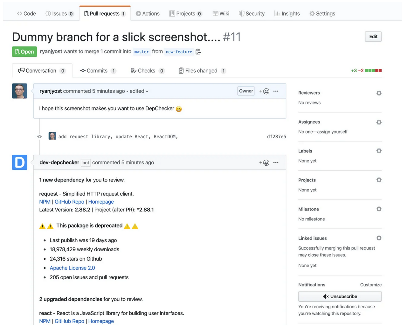
Task: Open the Apache License 2.0 link
Action: 72,268
